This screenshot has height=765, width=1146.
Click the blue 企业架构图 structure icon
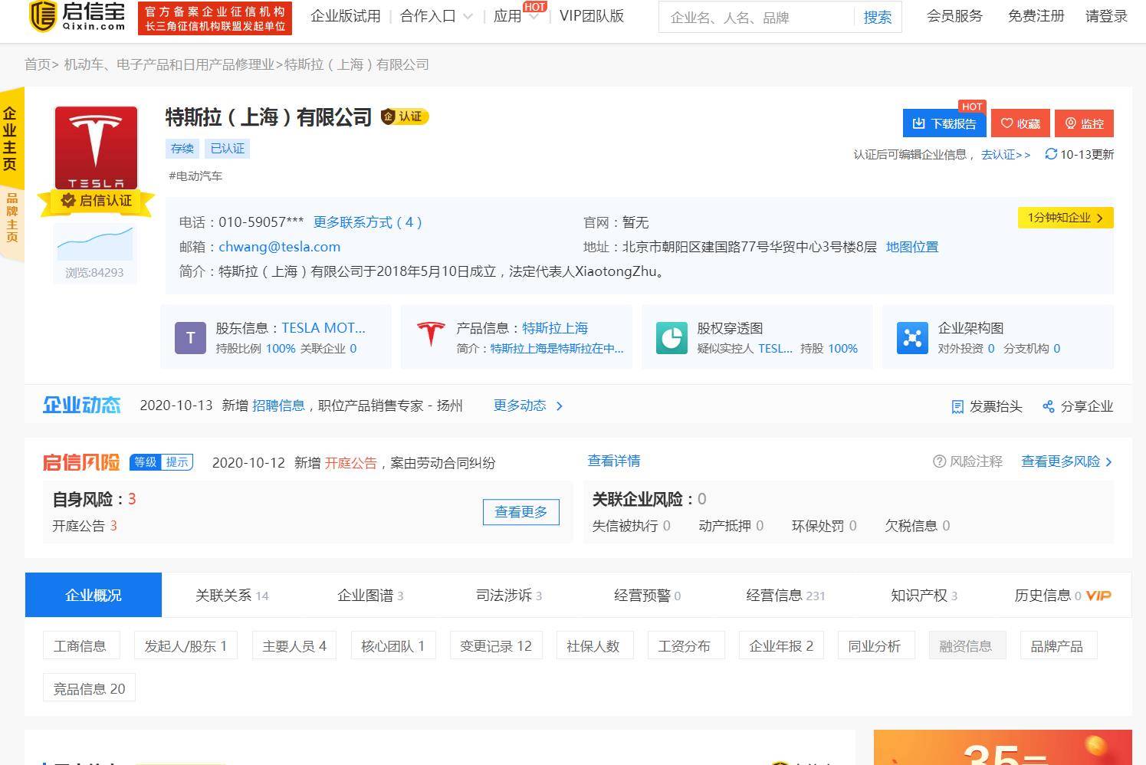(x=912, y=338)
